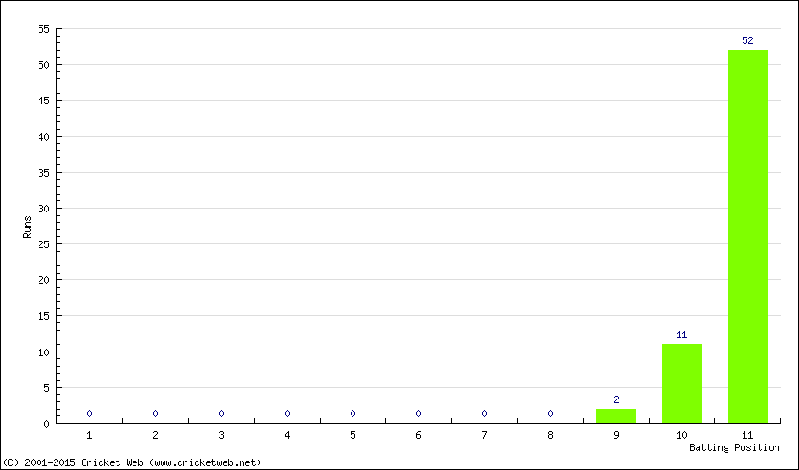Image resolution: width=799 pixels, height=470 pixels.
Task: Click the Cricket Web copyright text
Action: pos(132,462)
